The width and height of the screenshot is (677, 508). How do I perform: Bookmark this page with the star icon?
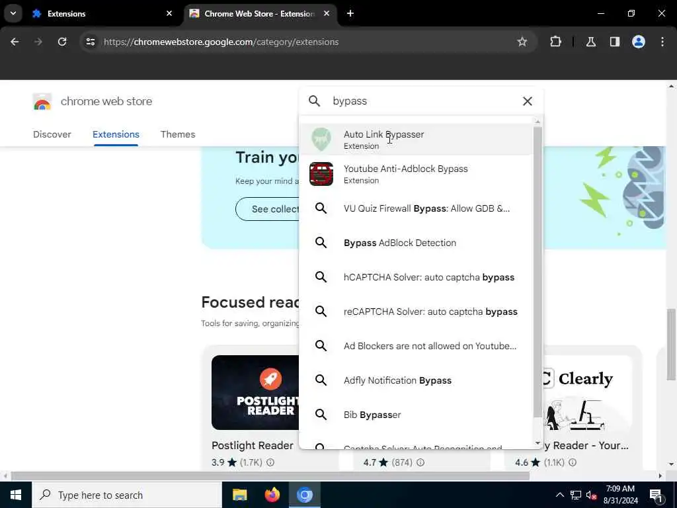point(522,42)
